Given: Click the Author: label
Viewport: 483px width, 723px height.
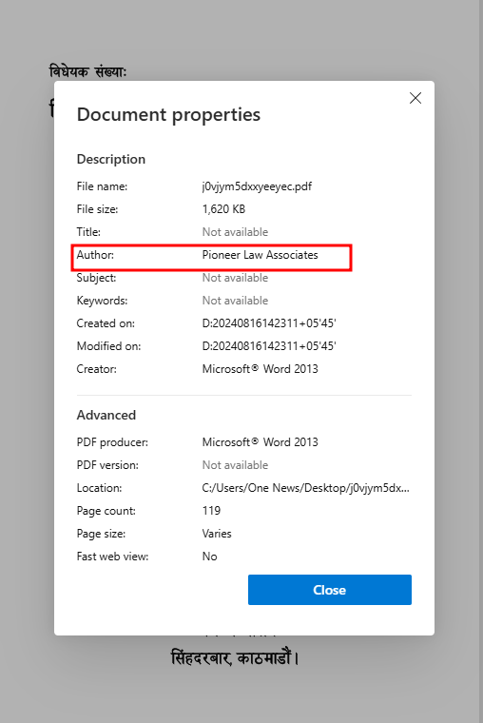Looking at the screenshot, I should click(x=95, y=255).
